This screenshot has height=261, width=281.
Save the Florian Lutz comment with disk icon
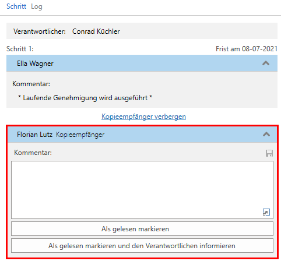(269, 153)
